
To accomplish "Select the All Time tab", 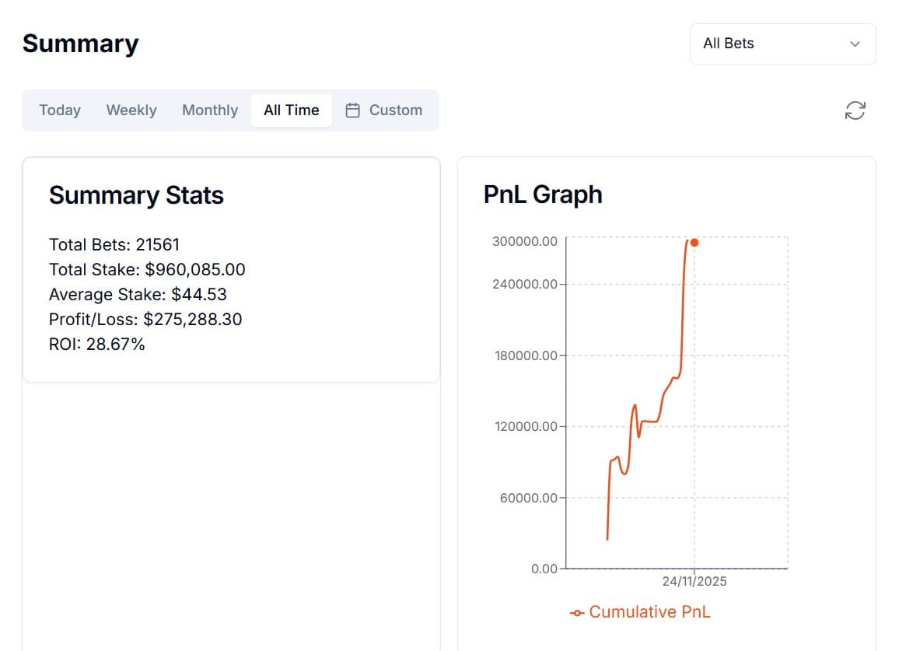I will pos(291,110).
